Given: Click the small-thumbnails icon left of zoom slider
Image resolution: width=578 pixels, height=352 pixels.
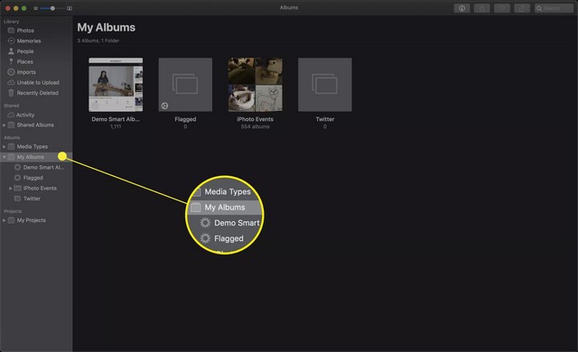Looking at the screenshot, I should [36, 8].
